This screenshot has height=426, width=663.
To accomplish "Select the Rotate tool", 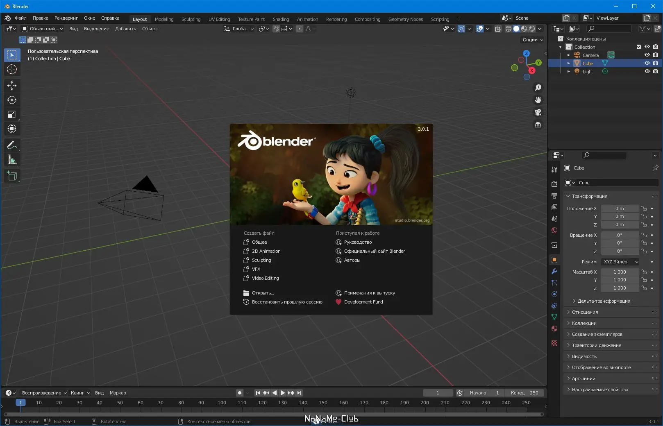I will point(12,100).
